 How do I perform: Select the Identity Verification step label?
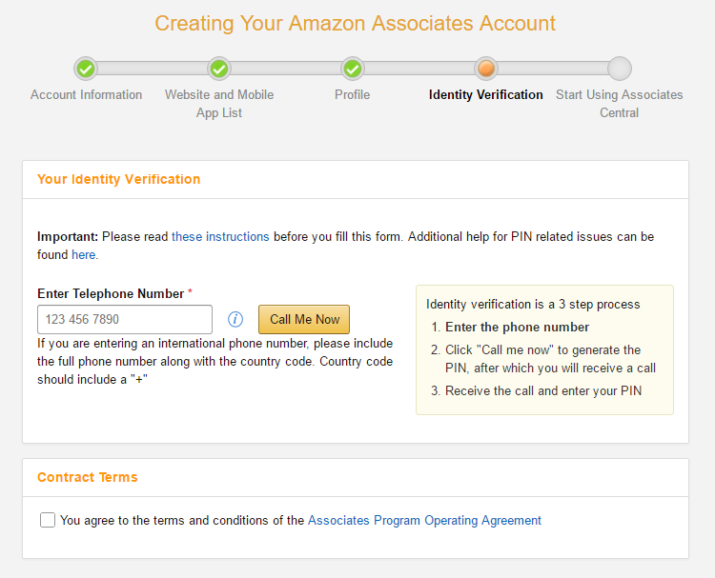coord(486,95)
